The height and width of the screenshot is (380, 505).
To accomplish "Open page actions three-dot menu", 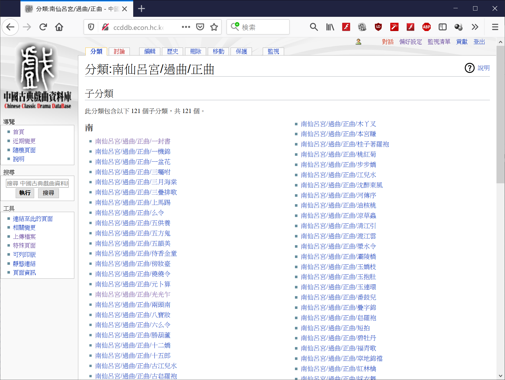I will click(x=186, y=27).
